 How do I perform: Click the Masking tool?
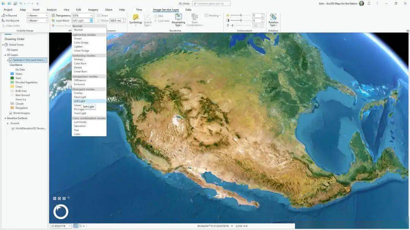213,16
